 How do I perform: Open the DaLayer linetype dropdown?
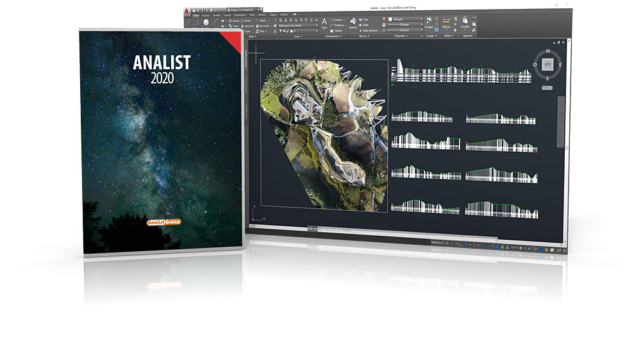404,30
